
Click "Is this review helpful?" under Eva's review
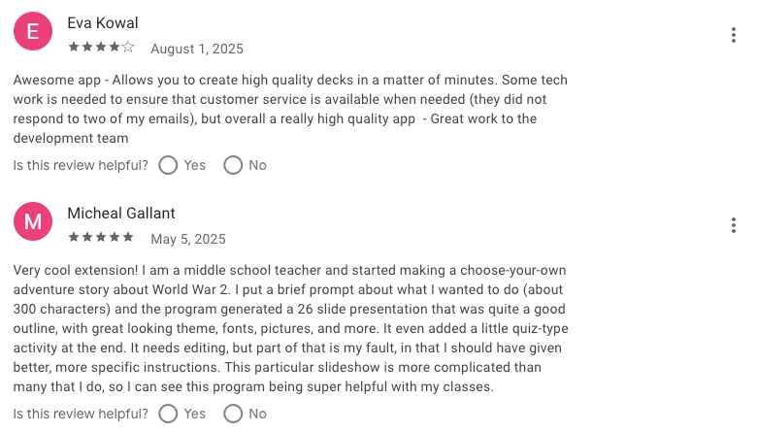pos(81,165)
